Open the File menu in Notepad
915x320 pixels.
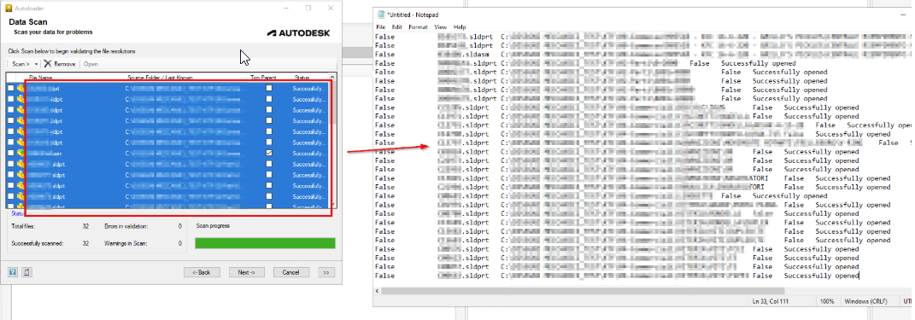pyautogui.click(x=380, y=27)
